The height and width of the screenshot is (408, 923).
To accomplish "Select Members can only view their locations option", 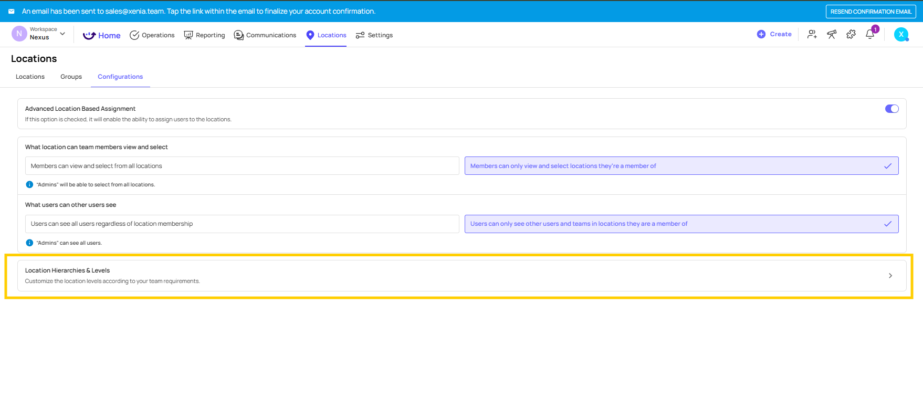I will point(681,166).
